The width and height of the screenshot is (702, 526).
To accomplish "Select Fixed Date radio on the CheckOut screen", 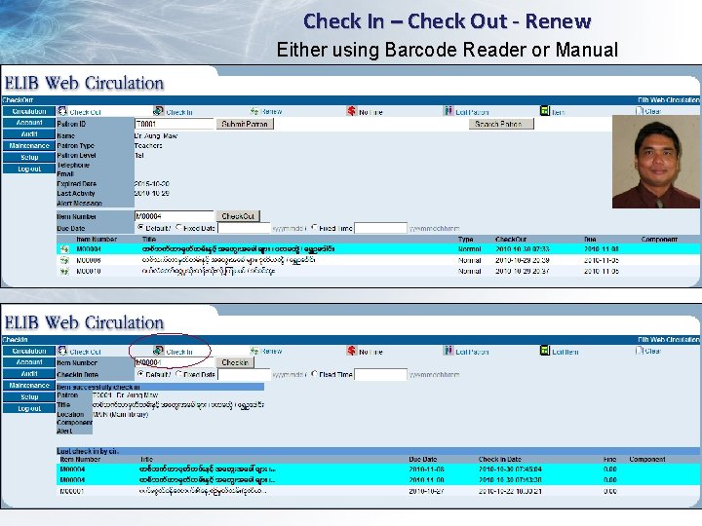I will (178, 227).
